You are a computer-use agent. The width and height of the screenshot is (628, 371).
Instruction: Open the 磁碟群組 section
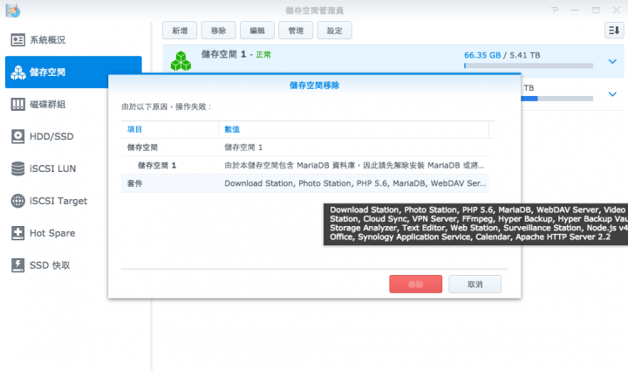click(57, 105)
